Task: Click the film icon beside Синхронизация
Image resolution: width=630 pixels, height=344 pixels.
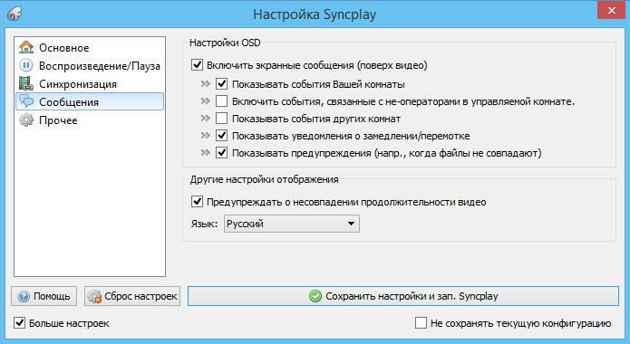Action: (26, 83)
